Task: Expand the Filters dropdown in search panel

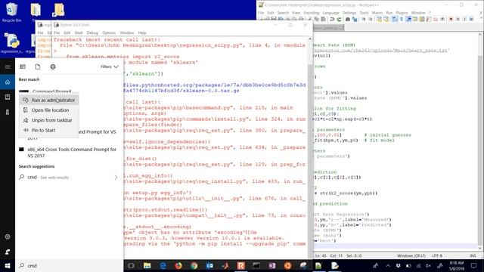Action: click(109, 66)
